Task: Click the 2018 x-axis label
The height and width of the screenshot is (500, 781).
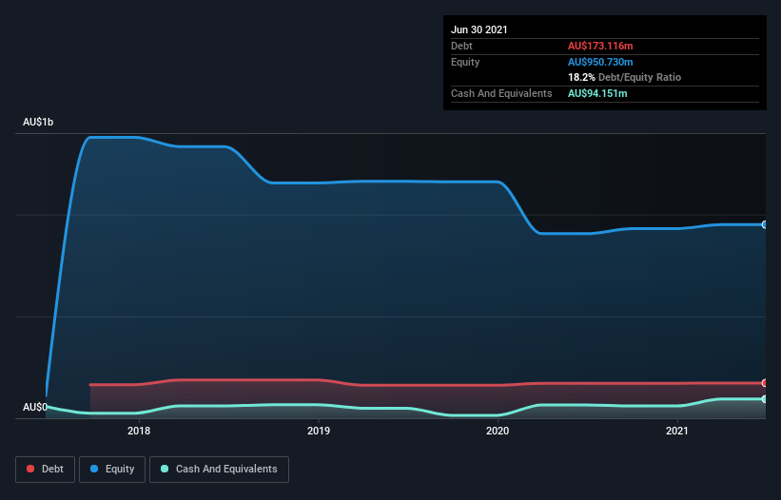Action: coord(139,431)
